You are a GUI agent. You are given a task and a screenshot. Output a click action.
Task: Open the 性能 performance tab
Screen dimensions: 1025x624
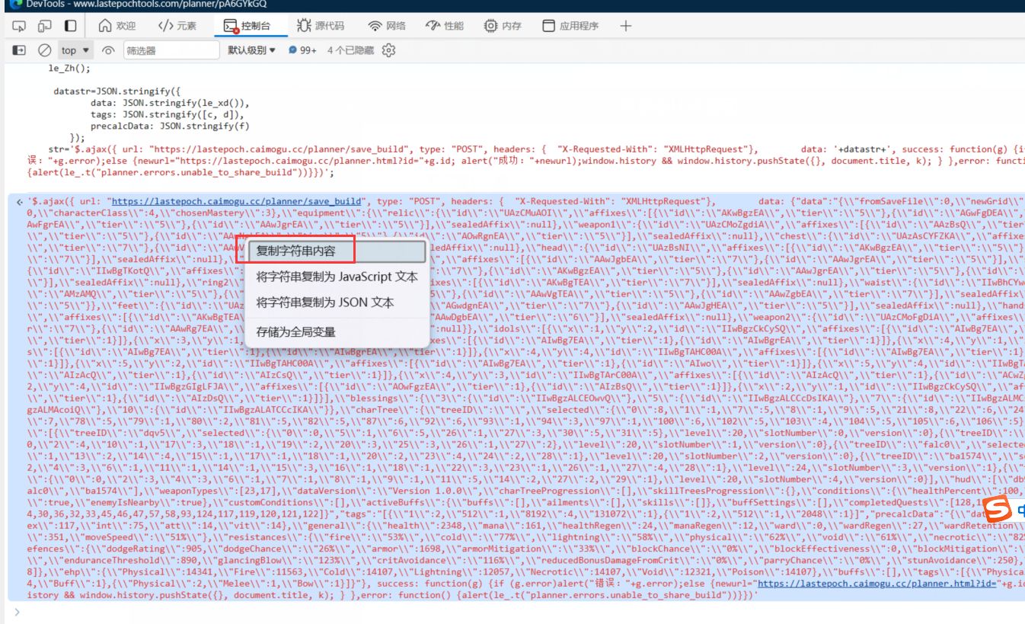point(444,26)
